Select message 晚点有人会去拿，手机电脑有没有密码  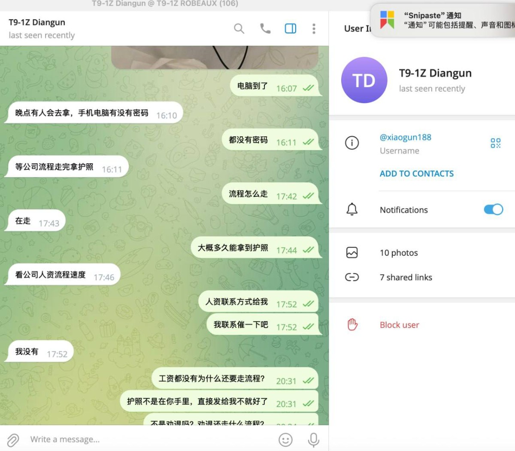pos(94,113)
